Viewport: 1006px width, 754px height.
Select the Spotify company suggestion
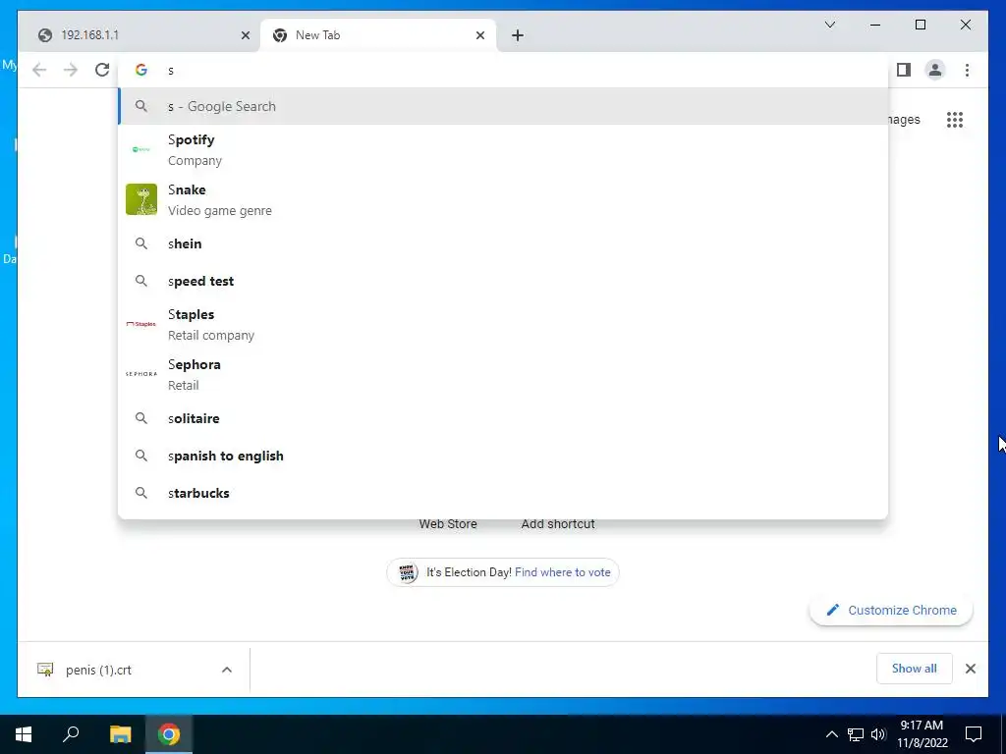(x=503, y=149)
